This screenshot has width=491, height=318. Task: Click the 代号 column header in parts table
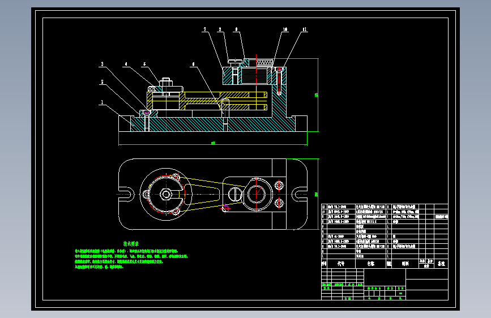tap(341, 264)
